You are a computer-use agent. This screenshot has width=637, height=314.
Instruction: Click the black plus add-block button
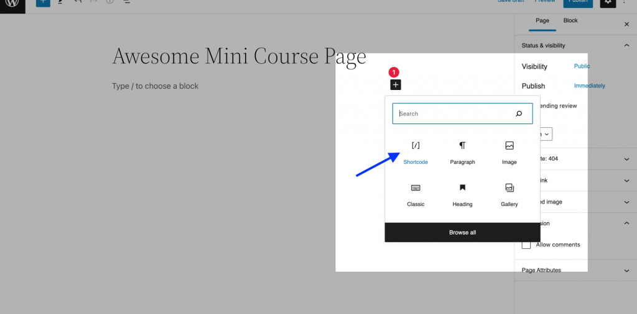point(396,85)
